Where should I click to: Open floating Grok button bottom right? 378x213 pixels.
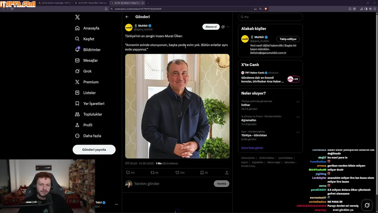(367, 205)
